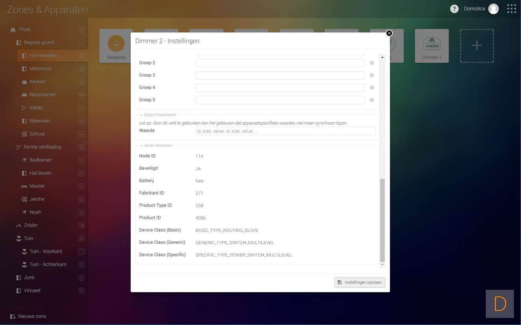Click the Nieuwe zone button
Image resolution: width=521 pixels, height=325 pixels.
pos(28,317)
